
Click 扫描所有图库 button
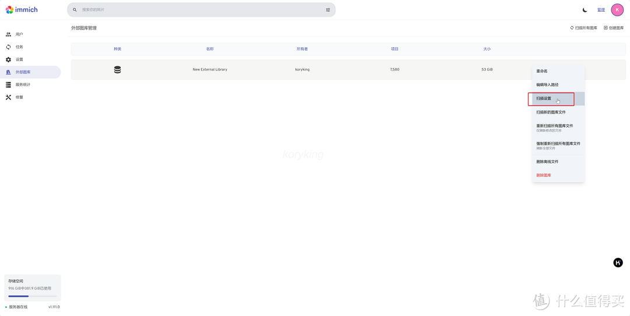[x=584, y=28]
